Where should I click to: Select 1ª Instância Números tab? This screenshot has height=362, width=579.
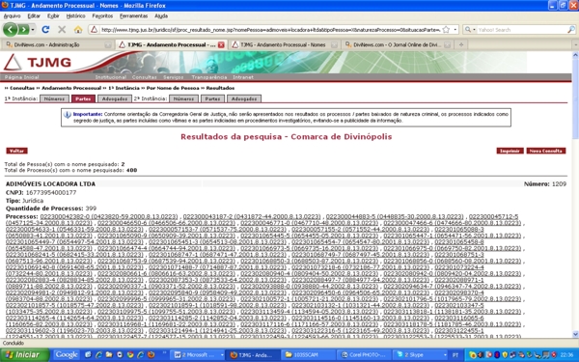tap(54, 98)
